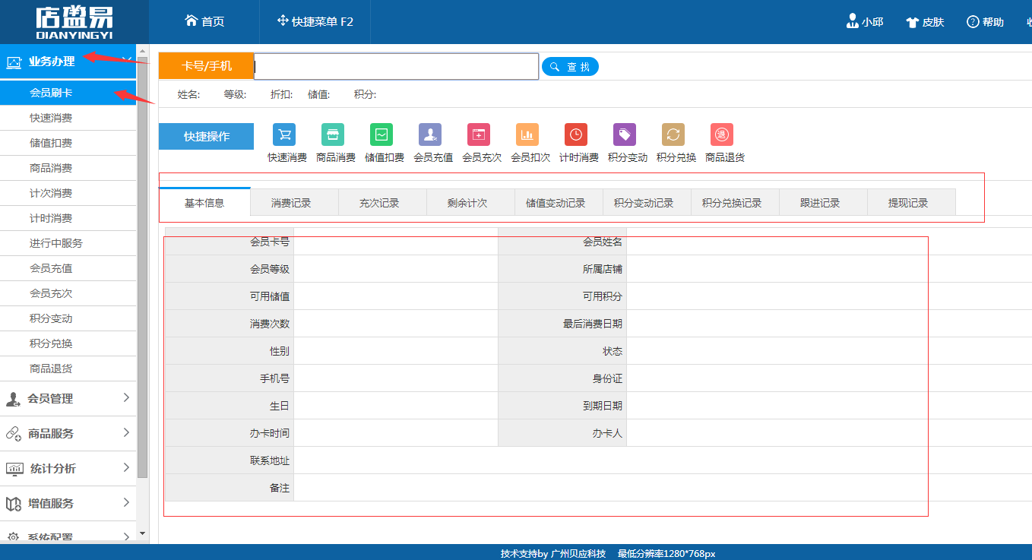This screenshot has height=560, width=1032.
Task: Open the 计时消费 clock icon
Action: click(576, 134)
